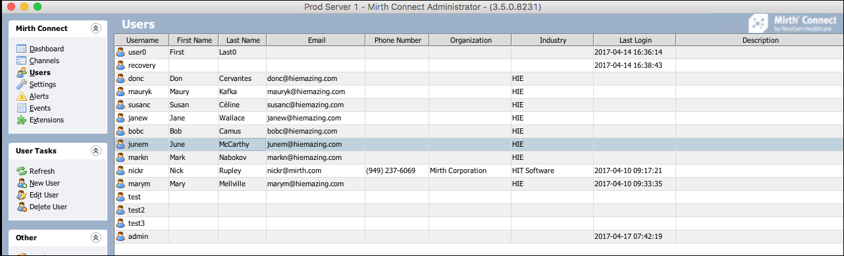Sort by Last Login column header
This screenshot has width=844, height=256.
(635, 40)
